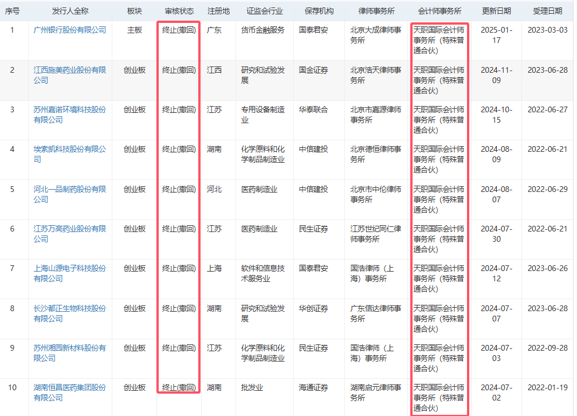Select 华创证券 sponsor cell
This screenshot has width=577, height=416.
coord(313,308)
